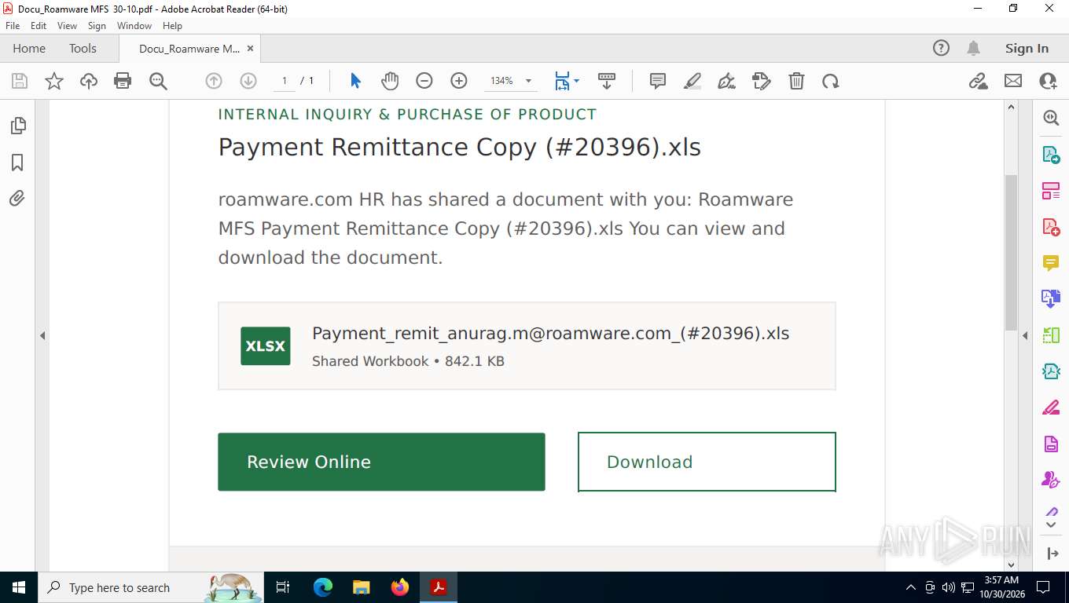Open the Bookmarks panel

(x=17, y=163)
